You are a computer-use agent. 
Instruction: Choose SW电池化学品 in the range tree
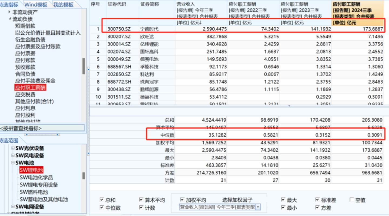coord(36,178)
